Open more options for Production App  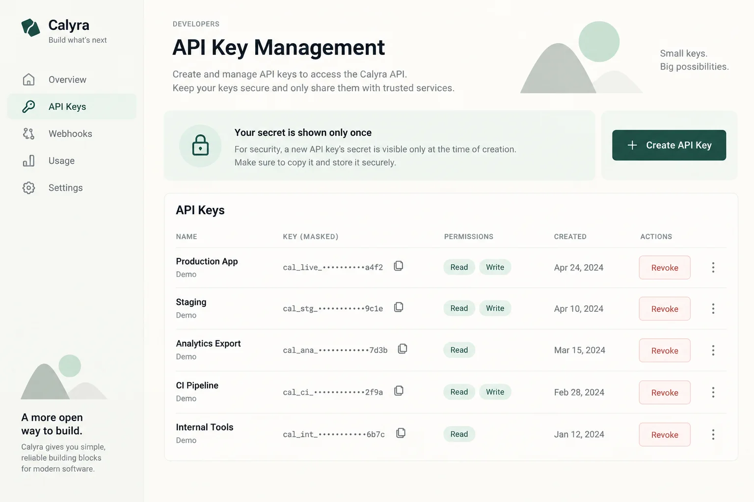713,267
